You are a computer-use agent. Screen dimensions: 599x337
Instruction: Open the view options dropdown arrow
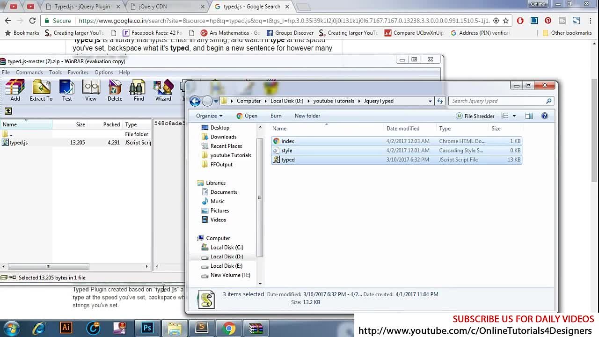pyautogui.click(x=514, y=116)
